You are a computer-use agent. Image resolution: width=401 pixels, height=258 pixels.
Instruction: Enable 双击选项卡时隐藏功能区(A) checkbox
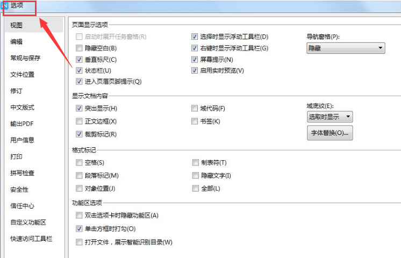(79, 216)
